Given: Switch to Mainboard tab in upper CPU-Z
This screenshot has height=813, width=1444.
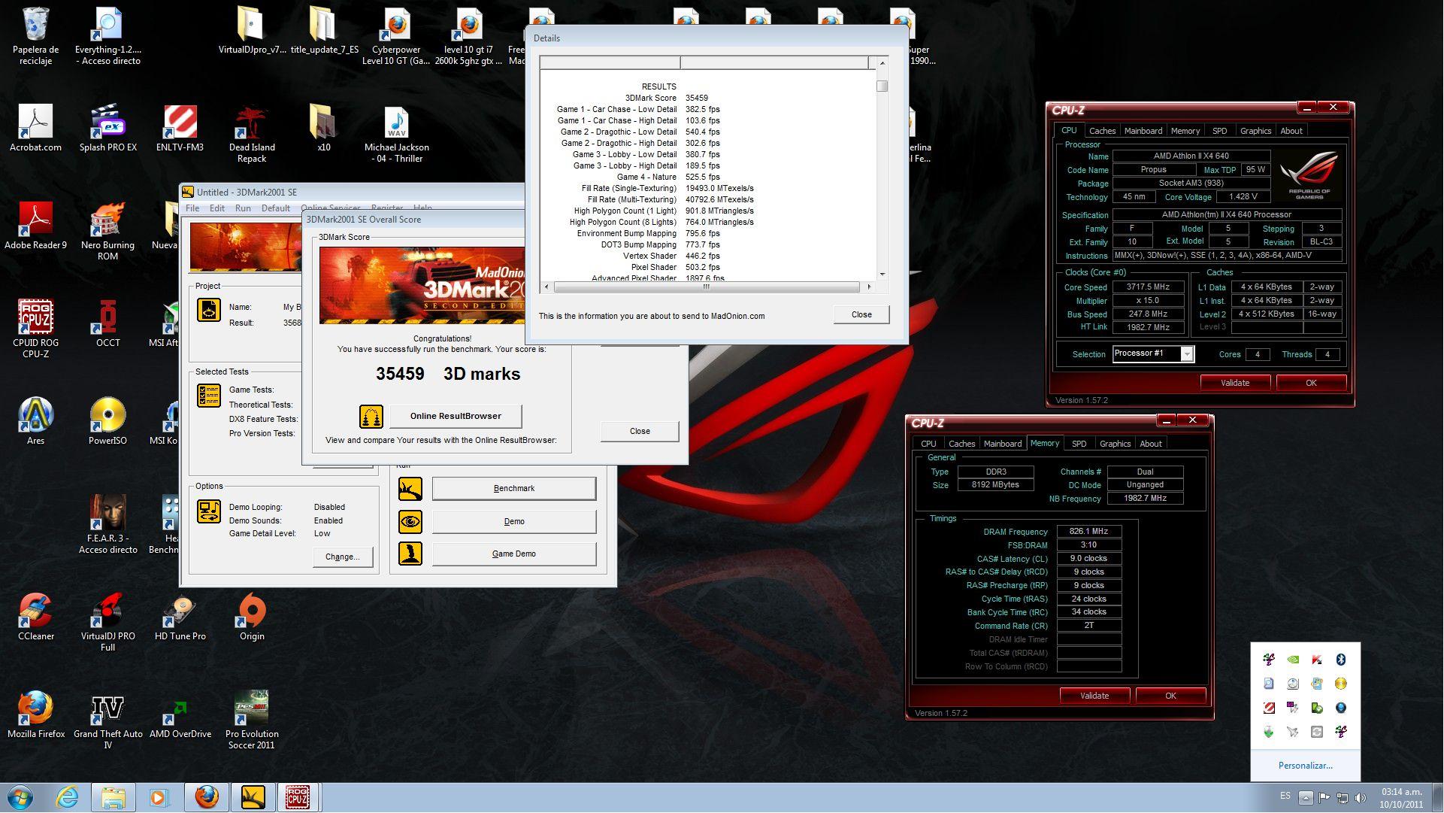Looking at the screenshot, I should 1143,131.
